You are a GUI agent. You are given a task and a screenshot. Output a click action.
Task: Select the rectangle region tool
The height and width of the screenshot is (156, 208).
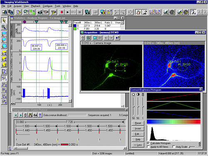pyautogui.click(x=4, y=34)
